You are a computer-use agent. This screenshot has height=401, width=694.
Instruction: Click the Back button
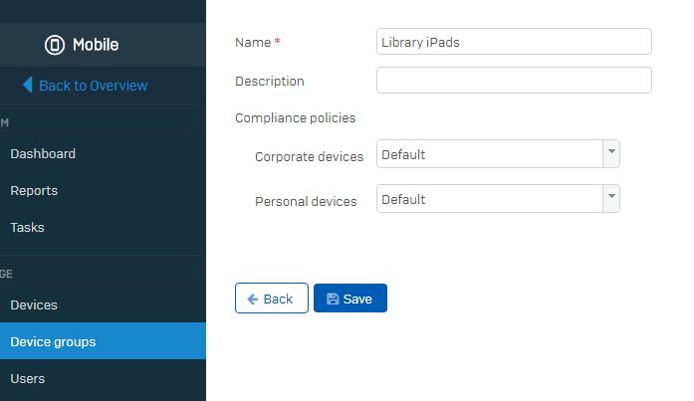coord(272,299)
